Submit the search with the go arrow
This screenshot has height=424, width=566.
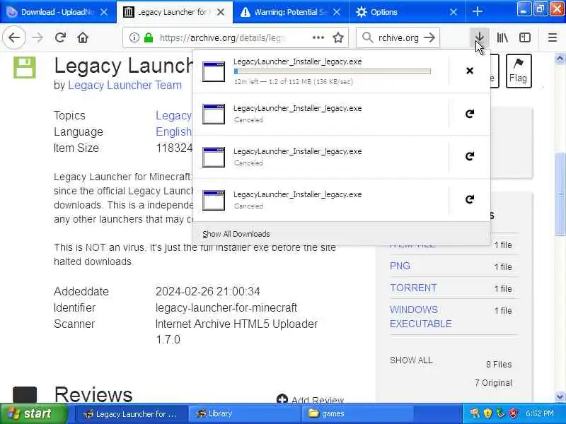429,37
